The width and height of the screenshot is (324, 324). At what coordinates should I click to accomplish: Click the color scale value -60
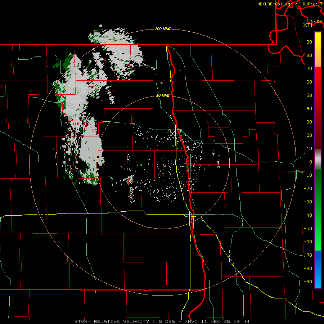pyautogui.click(x=308, y=242)
